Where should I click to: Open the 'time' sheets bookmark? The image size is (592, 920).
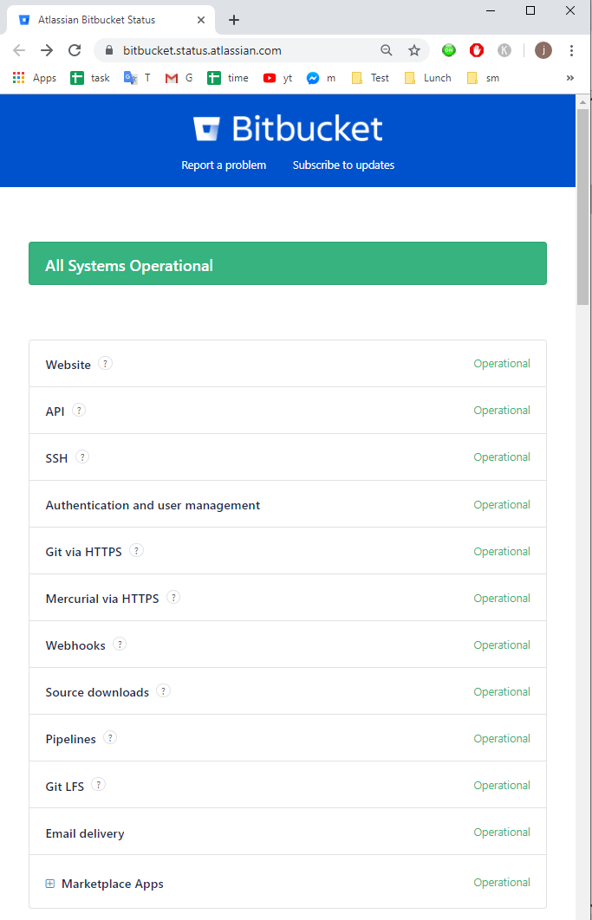click(228, 78)
